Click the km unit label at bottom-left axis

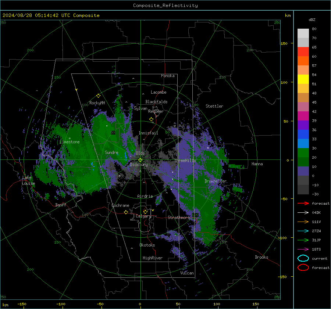[5, 305]
